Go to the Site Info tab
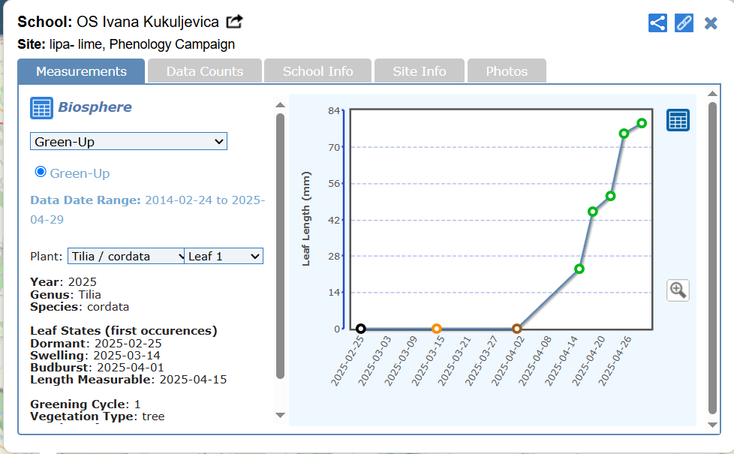Image resolution: width=734 pixels, height=454 pixels. click(420, 71)
